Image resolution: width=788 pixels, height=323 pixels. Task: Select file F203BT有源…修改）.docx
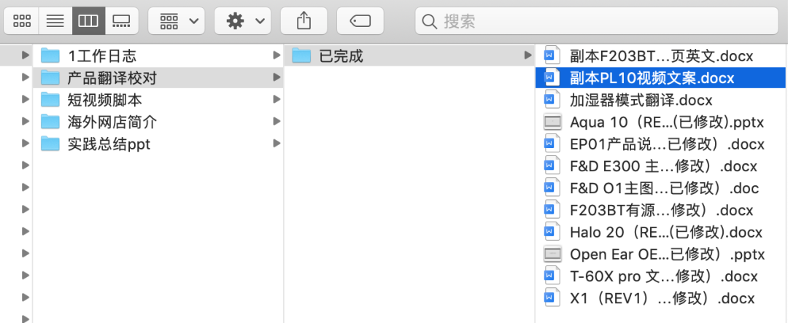(662, 210)
